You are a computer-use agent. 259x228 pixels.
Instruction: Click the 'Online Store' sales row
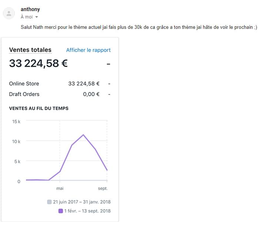point(60,84)
